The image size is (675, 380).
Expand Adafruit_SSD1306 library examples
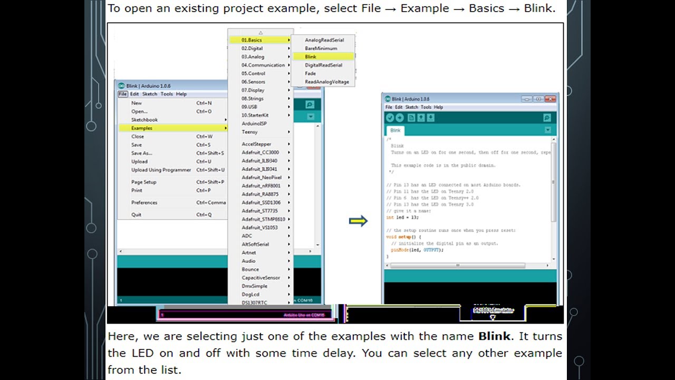(x=261, y=203)
